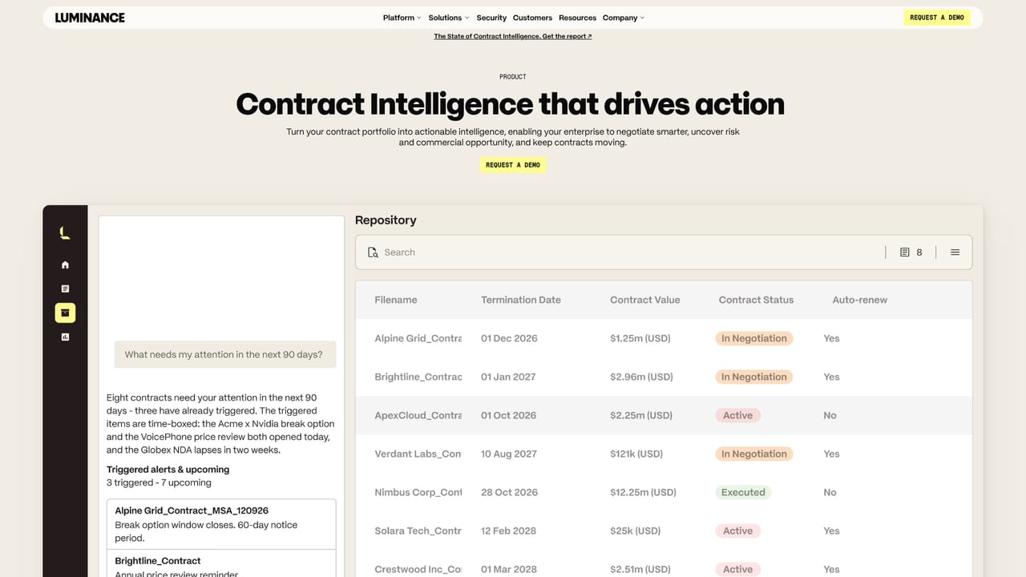Sort by Filename column header
This screenshot has width=1026, height=577.
396,300
